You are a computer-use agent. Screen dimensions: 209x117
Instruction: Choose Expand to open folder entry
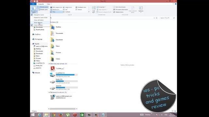coord(40,18)
